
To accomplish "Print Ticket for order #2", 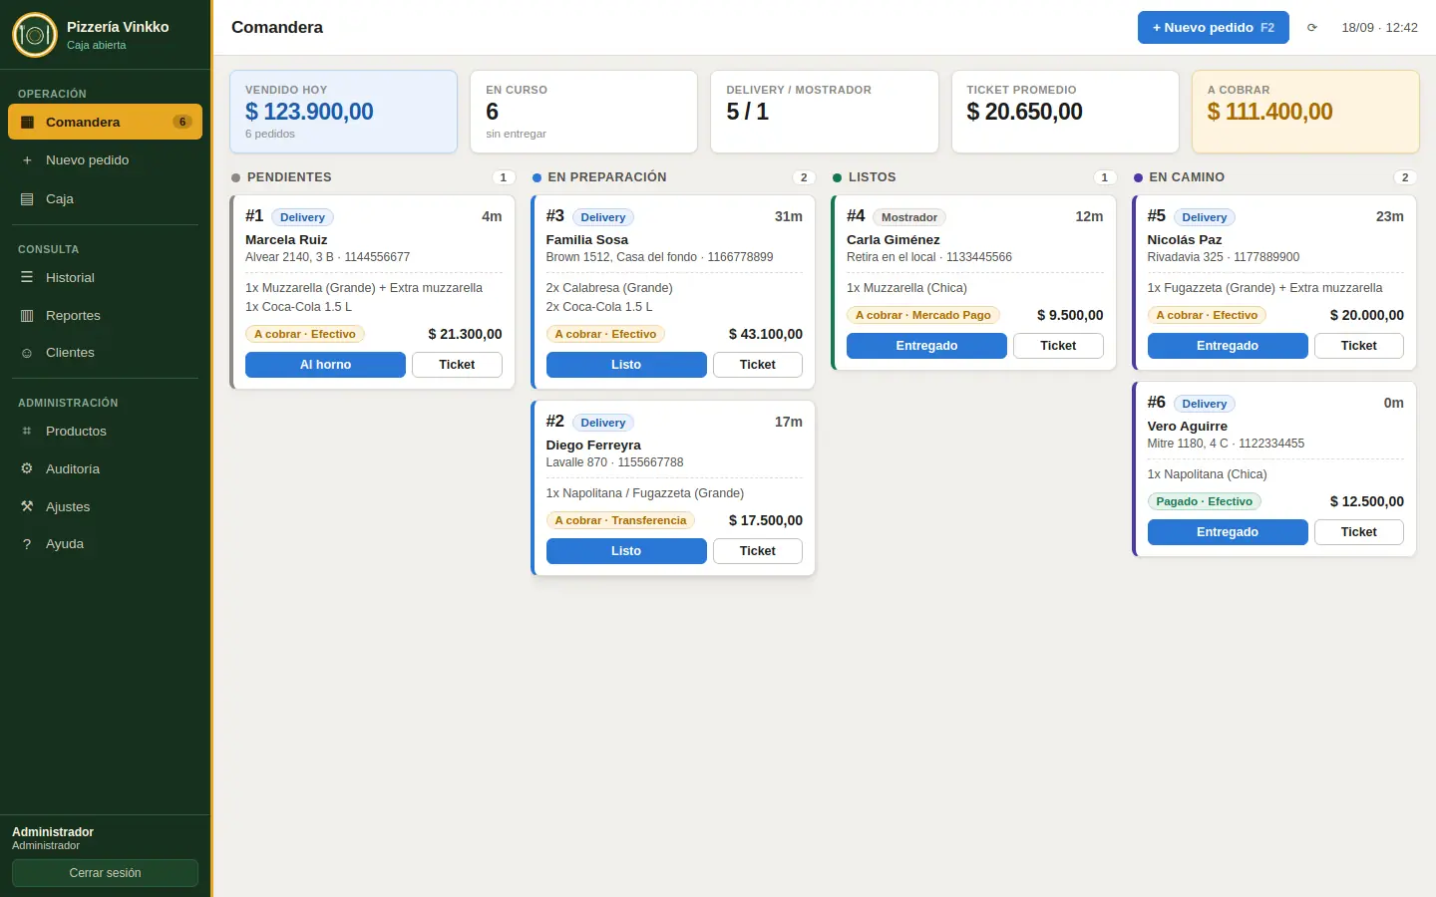I will click(x=758, y=551).
